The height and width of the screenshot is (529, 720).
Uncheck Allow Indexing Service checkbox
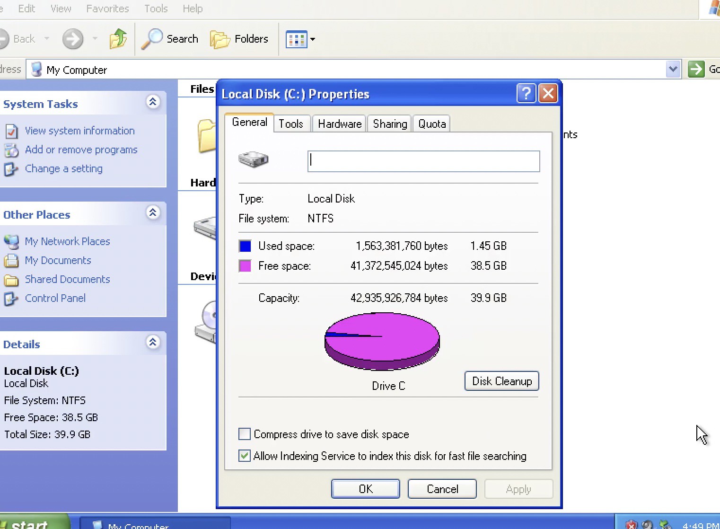245,456
